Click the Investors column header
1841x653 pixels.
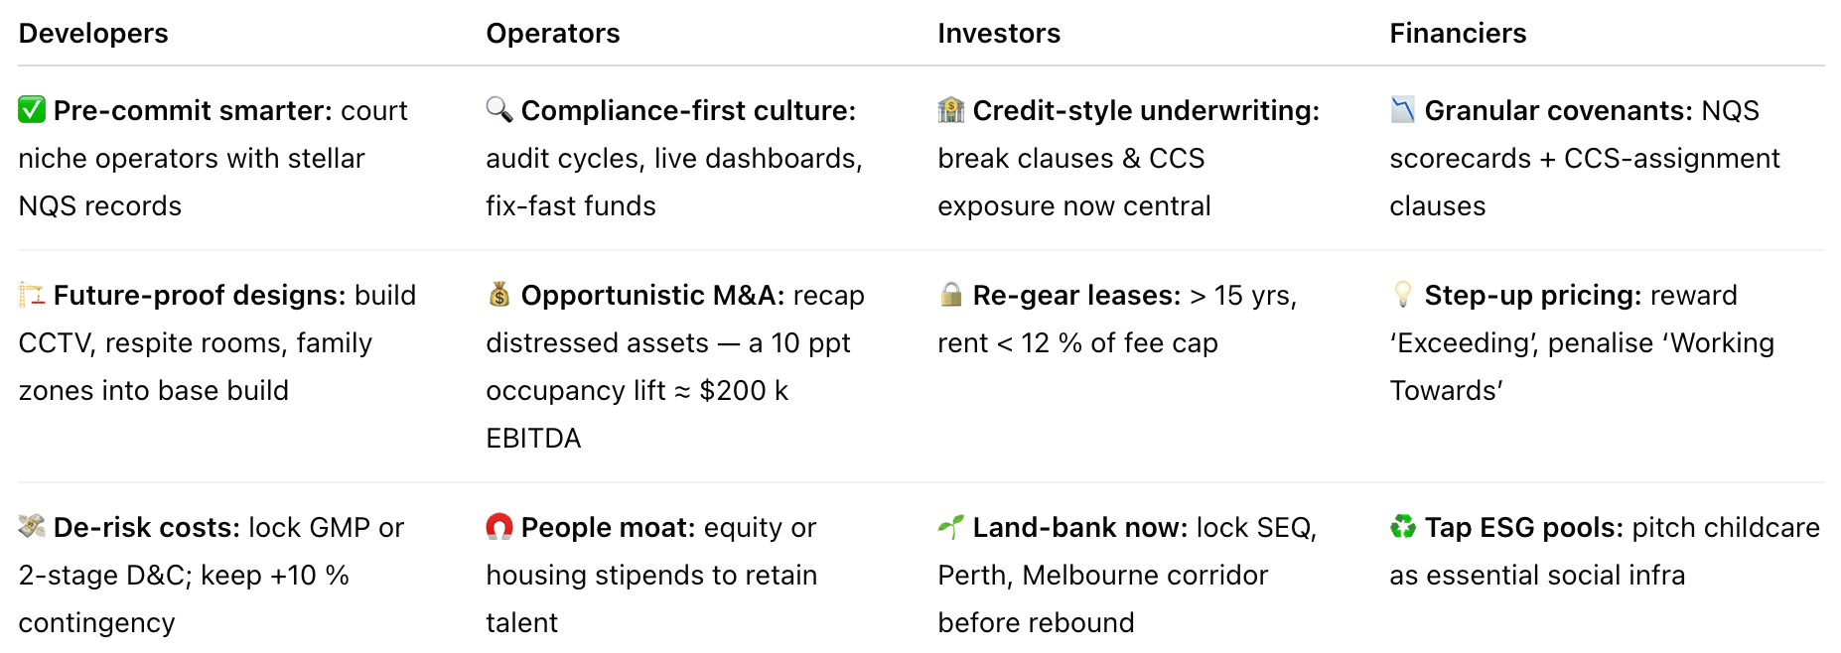point(999,34)
